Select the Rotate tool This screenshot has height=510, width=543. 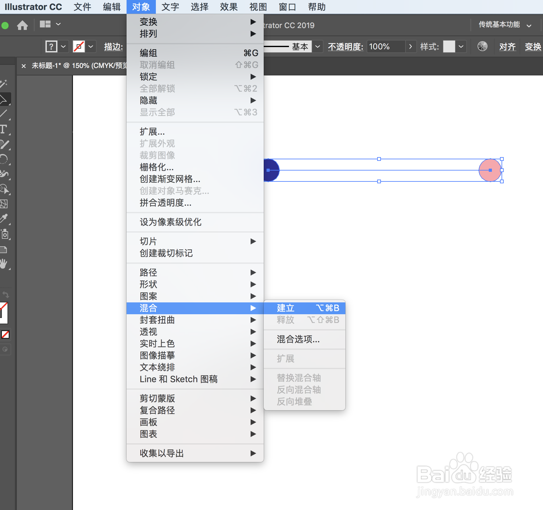click(4, 159)
